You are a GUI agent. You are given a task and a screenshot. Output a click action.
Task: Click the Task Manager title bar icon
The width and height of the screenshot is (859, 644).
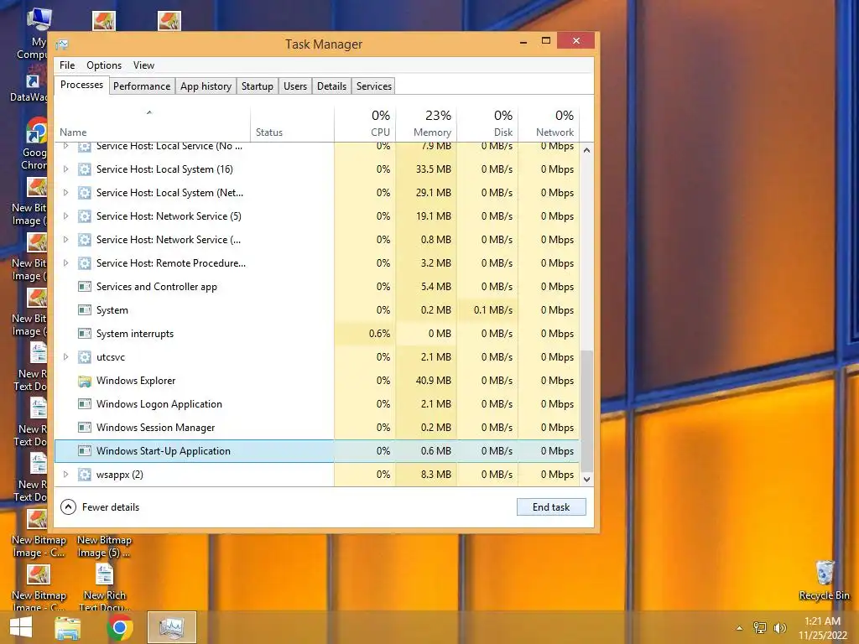tap(62, 44)
